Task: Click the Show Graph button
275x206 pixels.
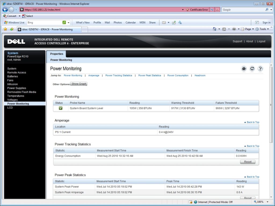Action: [79, 84]
